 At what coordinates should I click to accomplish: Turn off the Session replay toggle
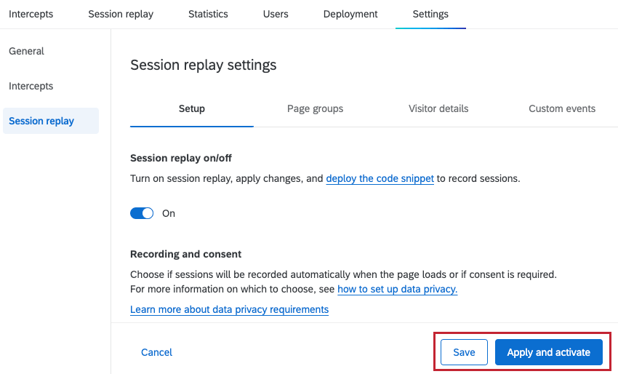click(x=142, y=213)
